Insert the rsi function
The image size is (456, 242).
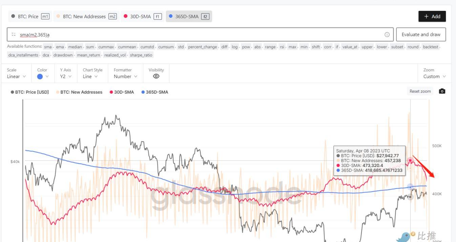click(x=282, y=47)
